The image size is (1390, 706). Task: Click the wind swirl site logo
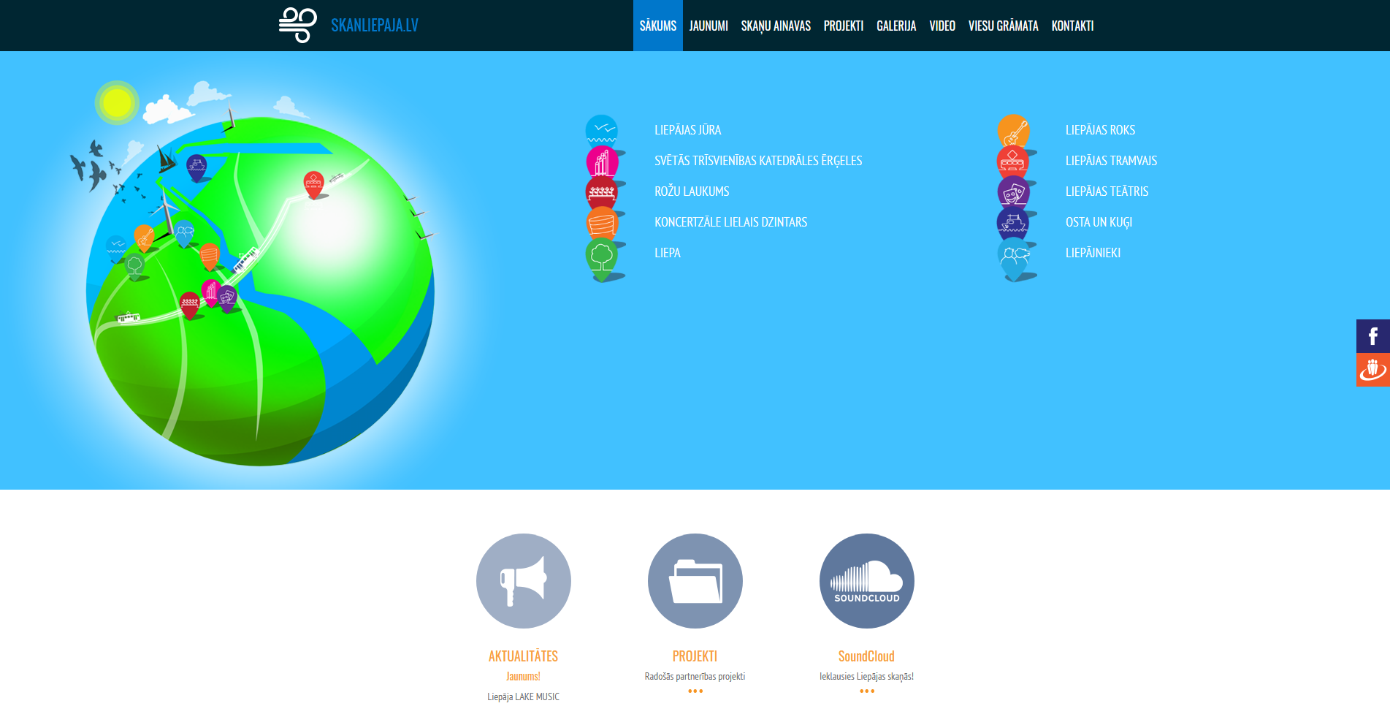click(x=298, y=26)
